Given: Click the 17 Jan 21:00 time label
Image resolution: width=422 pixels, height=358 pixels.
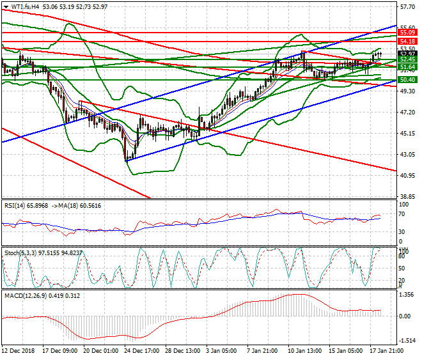Looking at the screenshot, I should 387,351.
